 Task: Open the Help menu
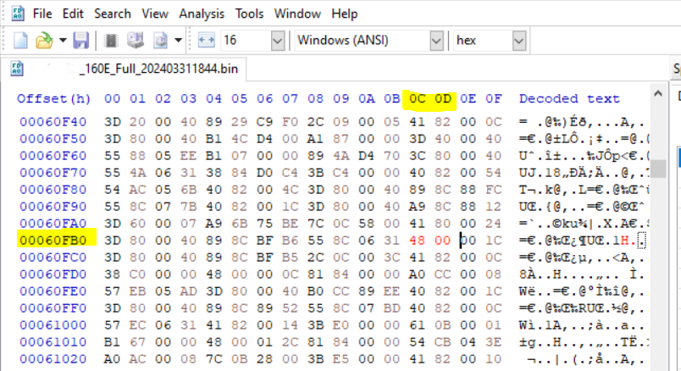pos(345,14)
